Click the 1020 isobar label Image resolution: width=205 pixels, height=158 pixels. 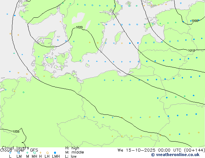[x=79, y=27]
